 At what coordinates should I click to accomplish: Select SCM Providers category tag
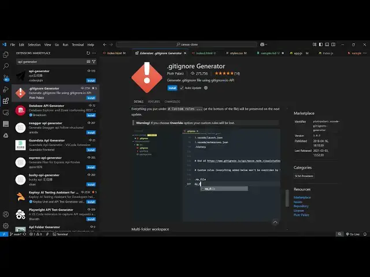pos(304,176)
